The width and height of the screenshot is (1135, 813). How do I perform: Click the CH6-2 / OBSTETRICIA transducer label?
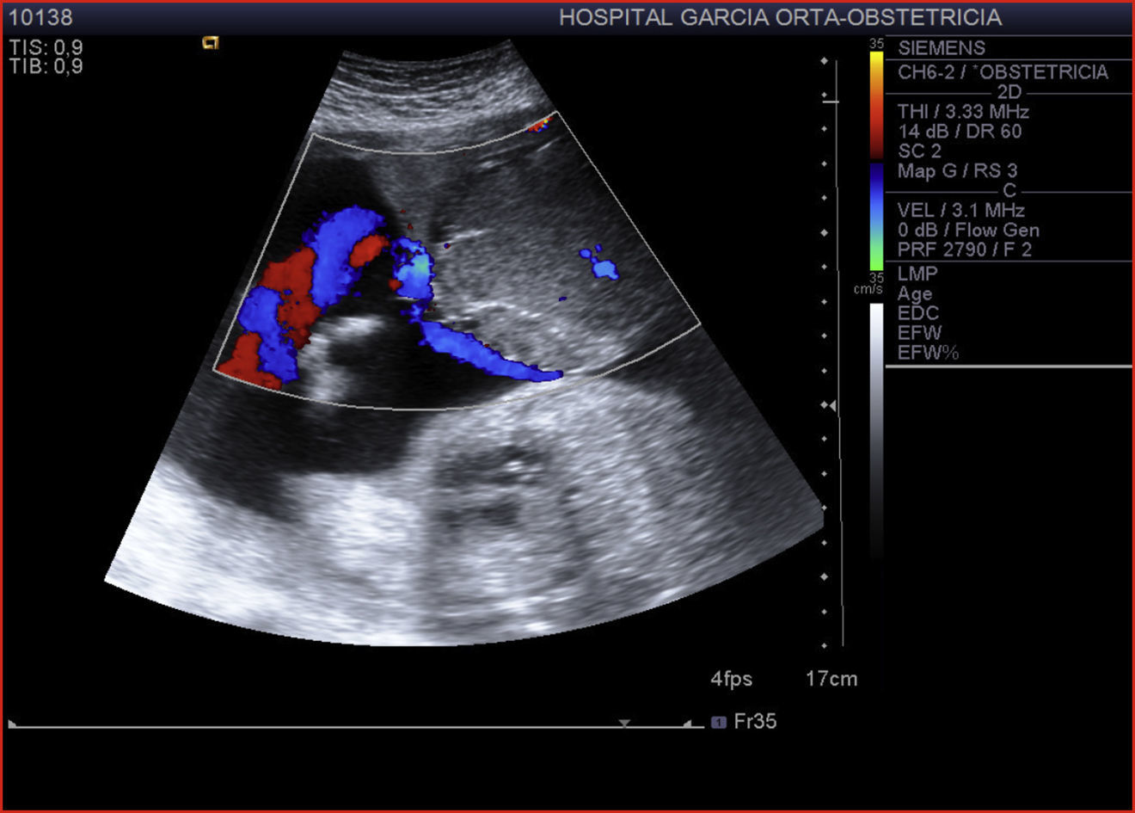[1003, 72]
